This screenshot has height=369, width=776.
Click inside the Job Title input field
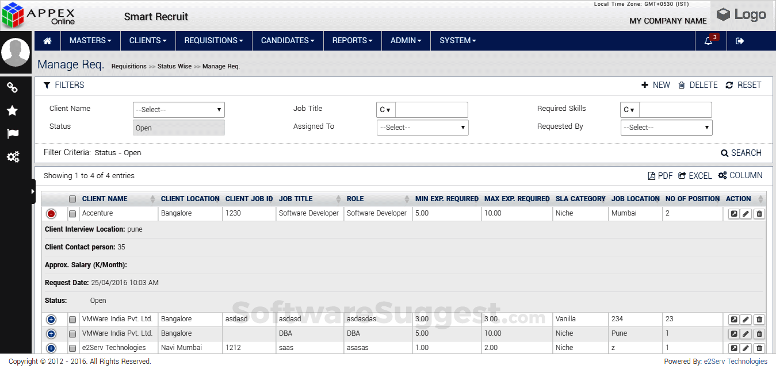(431, 109)
